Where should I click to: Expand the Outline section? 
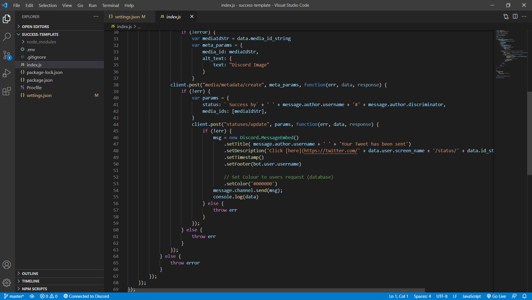(x=59, y=274)
